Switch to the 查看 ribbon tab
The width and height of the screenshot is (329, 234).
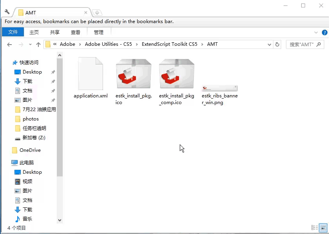76,32
